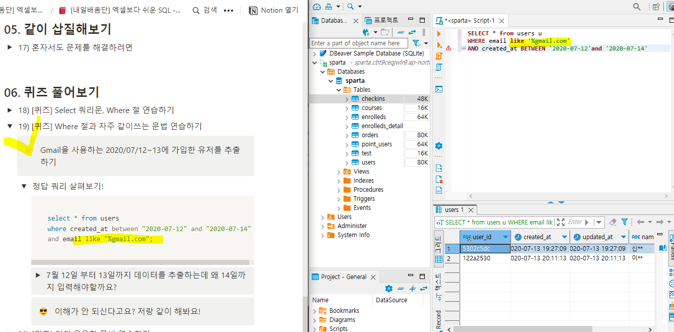
Task: Expand Notion toggle '18) [퀴즈] Select 쿼리문'
Action: pyautogui.click(x=10, y=110)
